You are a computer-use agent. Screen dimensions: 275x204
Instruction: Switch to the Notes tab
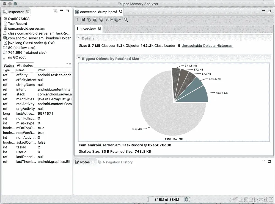[85, 162]
